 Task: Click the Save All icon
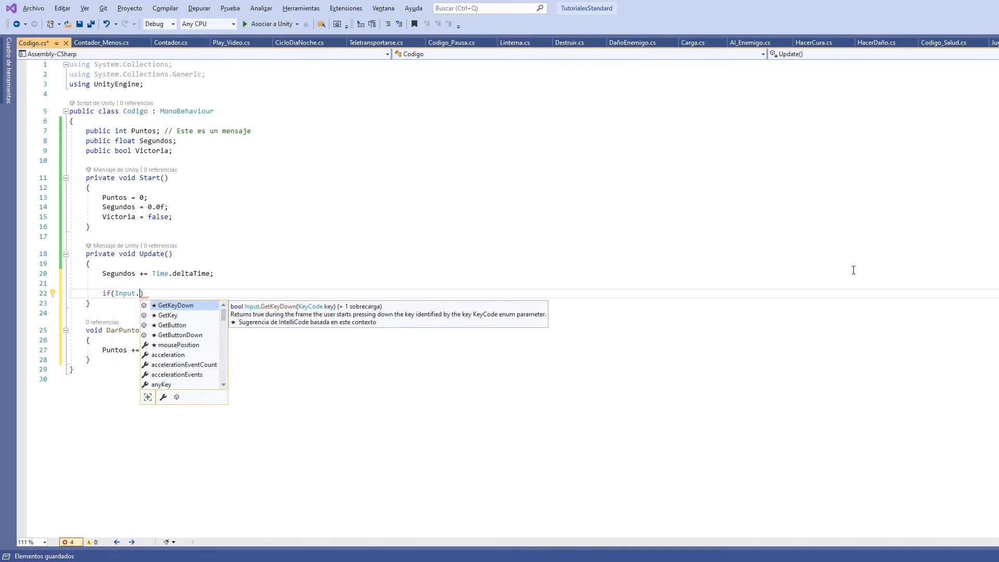point(91,24)
